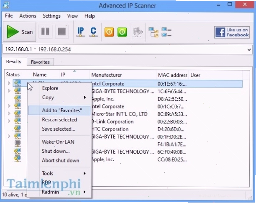Expand the GIGA-BYTE row with MAC 1C:6F:65:44
Image resolution: width=256 pixels, height=203 pixels.
[9, 91]
